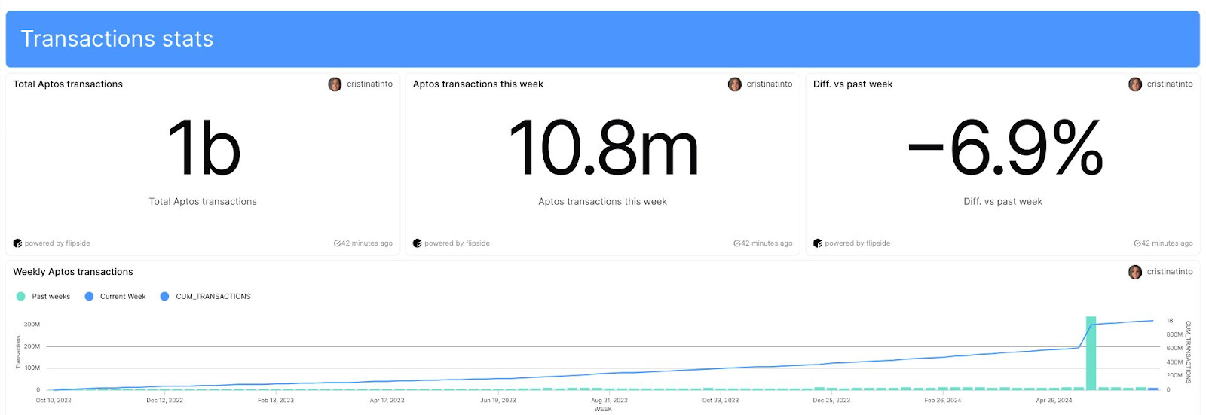The image size is (1206, 415).
Task: Click powered by flipside on Total Aptos transactions card
Action: pyautogui.click(x=57, y=243)
